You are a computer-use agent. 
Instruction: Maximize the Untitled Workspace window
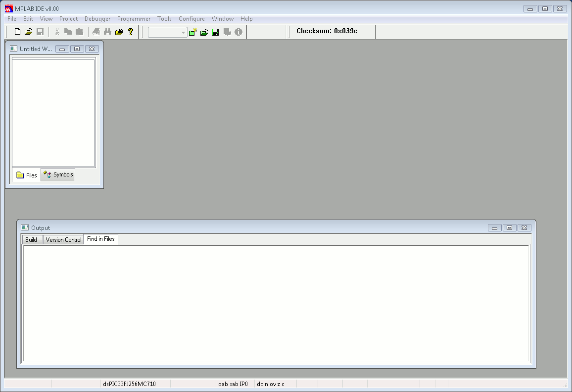[x=77, y=49]
